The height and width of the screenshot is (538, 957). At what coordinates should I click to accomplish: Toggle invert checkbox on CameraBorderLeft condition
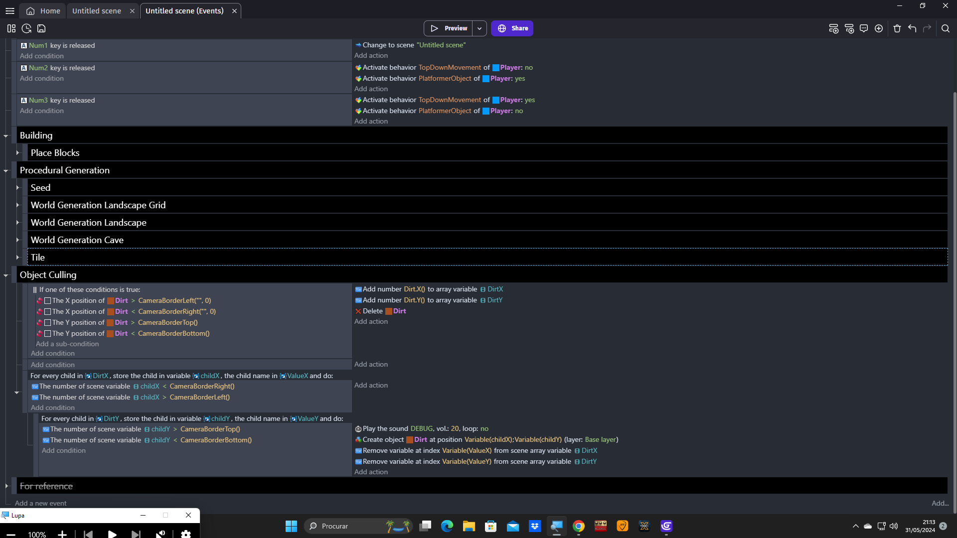tap(48, 301)
